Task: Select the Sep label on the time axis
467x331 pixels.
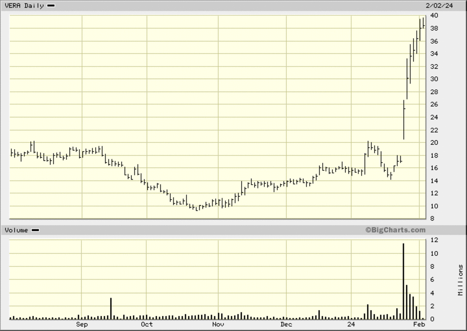Action: click(82, 324)
